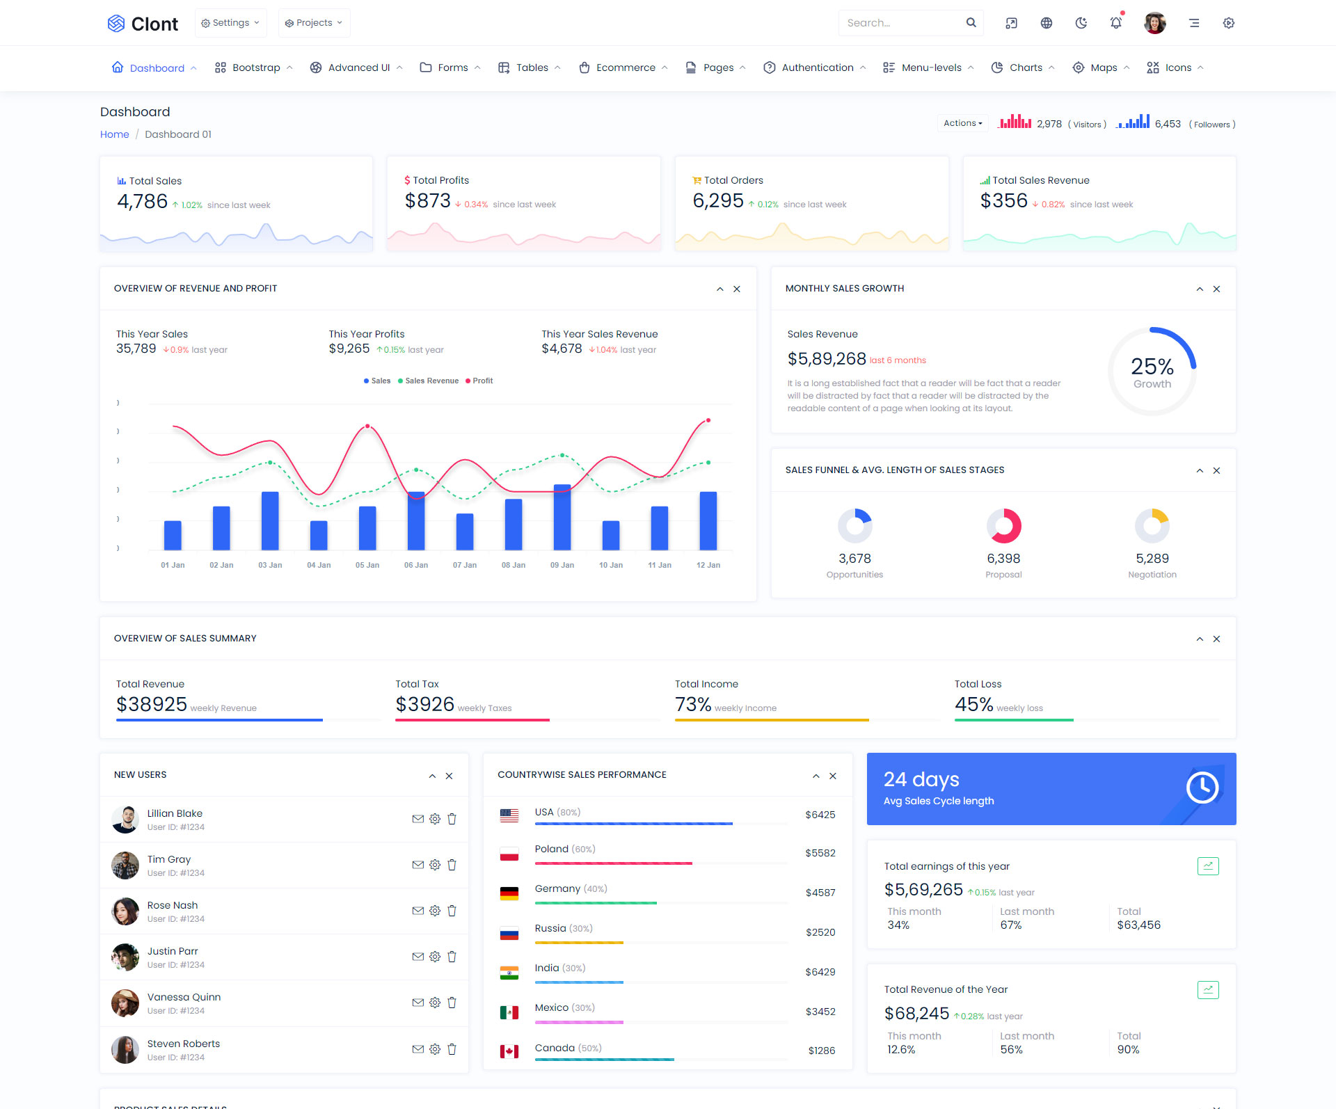Toggle dark mode moon icon
The width and height of the screenshot is (1336, 1109).
1081,23
